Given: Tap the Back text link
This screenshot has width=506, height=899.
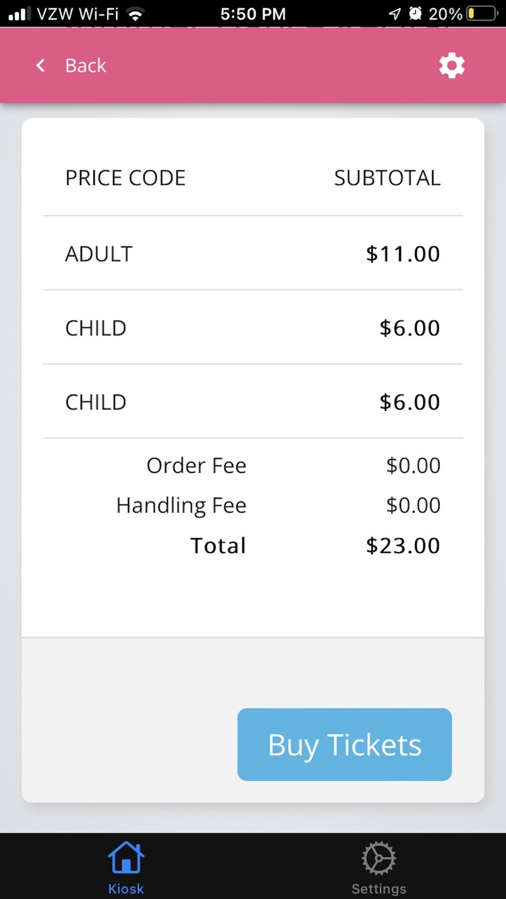Looking at the screenshot, I should pos(86,65).
